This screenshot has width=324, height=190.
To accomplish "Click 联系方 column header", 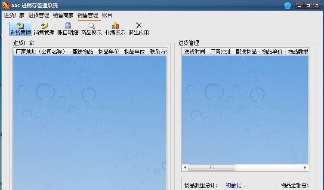I will point(157,51).
